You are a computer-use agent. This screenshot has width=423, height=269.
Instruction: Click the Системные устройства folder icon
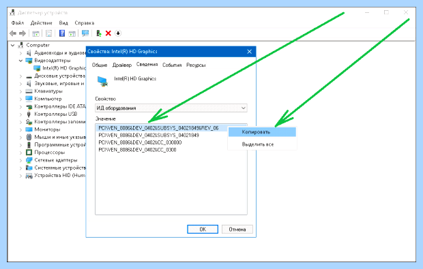(29, 168)
